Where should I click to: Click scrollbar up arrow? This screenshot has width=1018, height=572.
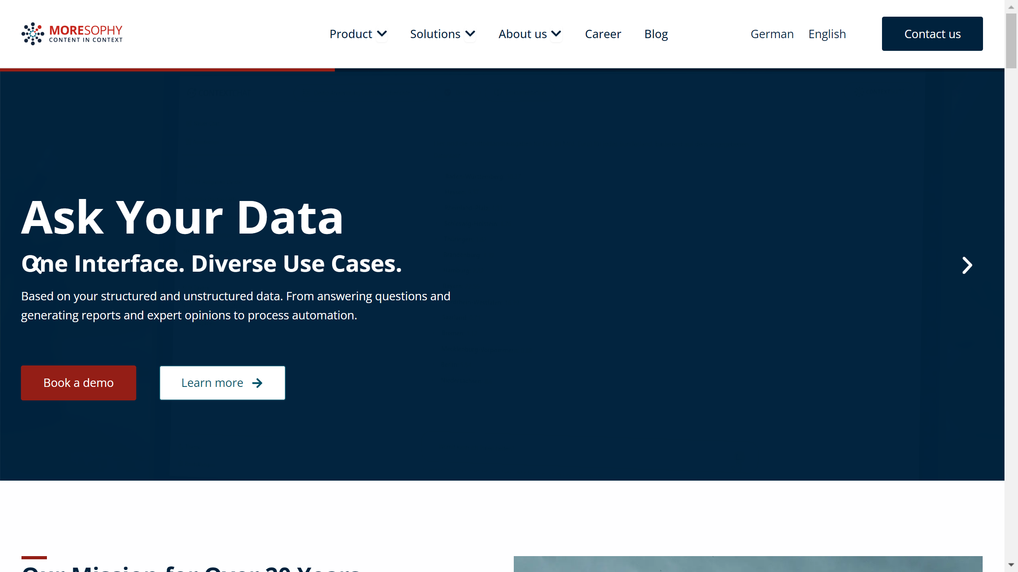(1011, 7)
